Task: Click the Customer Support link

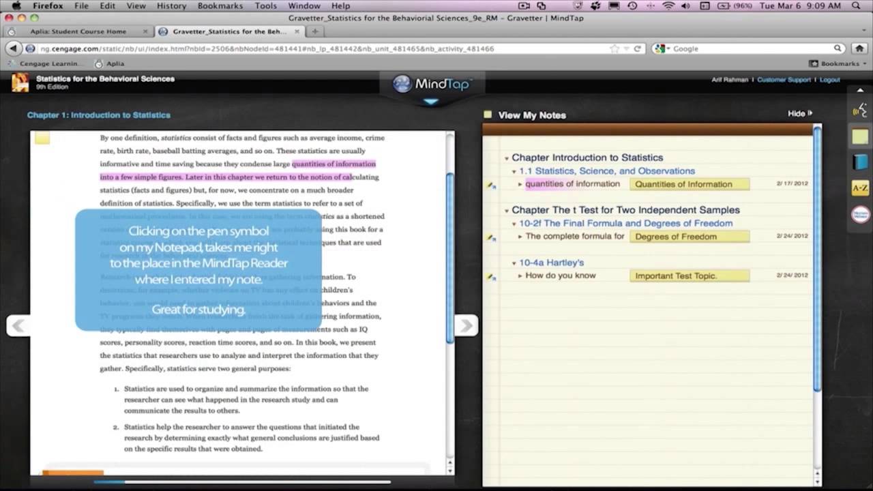Action: (784, 80)
